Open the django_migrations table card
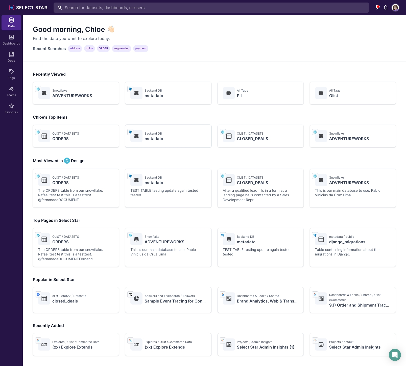The width and height of the screenshot is (406, 366). pos(352,247)
